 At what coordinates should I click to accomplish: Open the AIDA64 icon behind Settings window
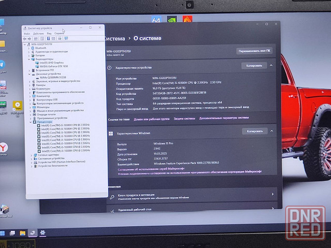tap(157, 19)
